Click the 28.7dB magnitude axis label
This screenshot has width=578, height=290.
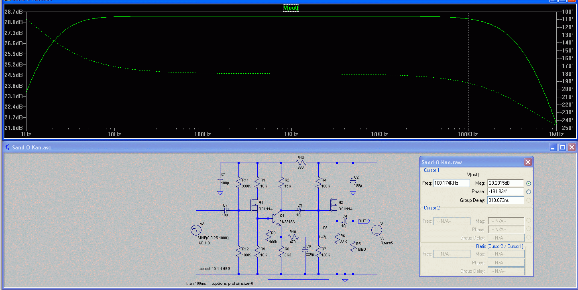(13, 12)
